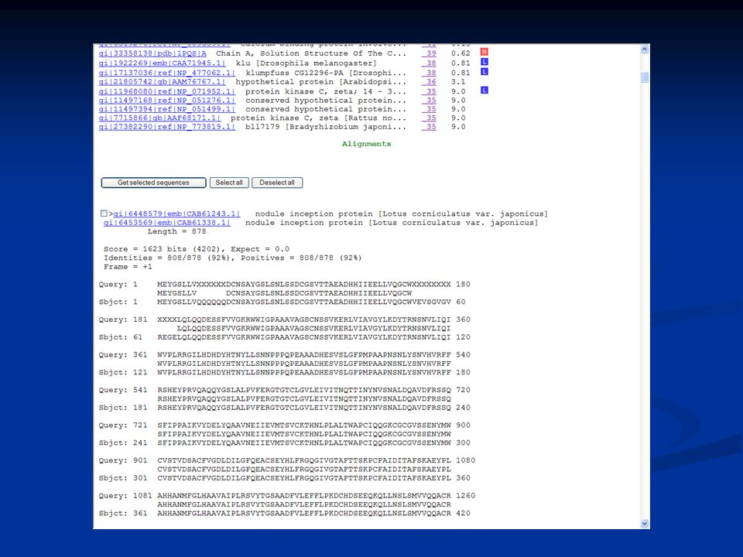This screenshot has width=743, height=557.
Task: Open link gi|33358138|pdb|1PQS|A
Action: coord(152,53)
